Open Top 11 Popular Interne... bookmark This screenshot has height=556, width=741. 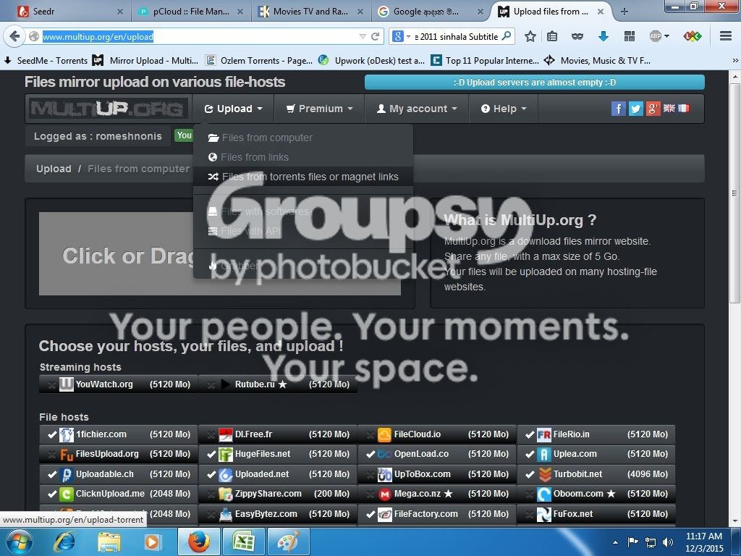click(x=485, y=61)
